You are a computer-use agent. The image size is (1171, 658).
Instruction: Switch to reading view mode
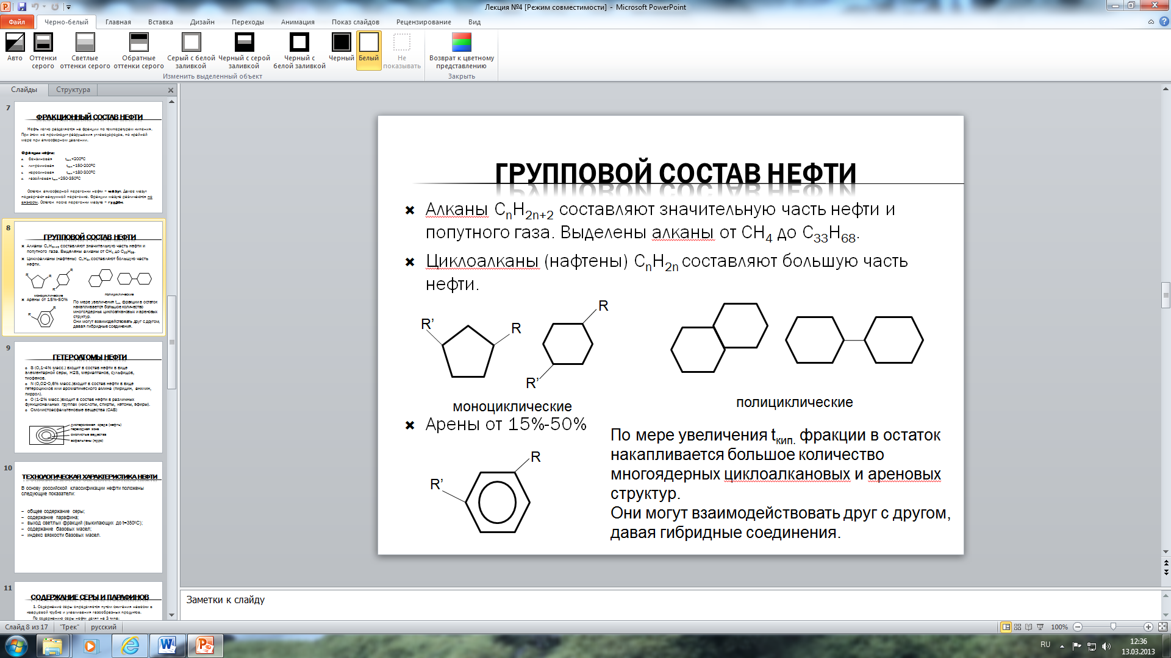pyautogui.click(x=1029, y=627)
